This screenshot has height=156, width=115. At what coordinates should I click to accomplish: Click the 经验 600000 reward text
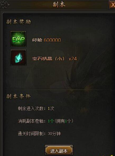47,40
